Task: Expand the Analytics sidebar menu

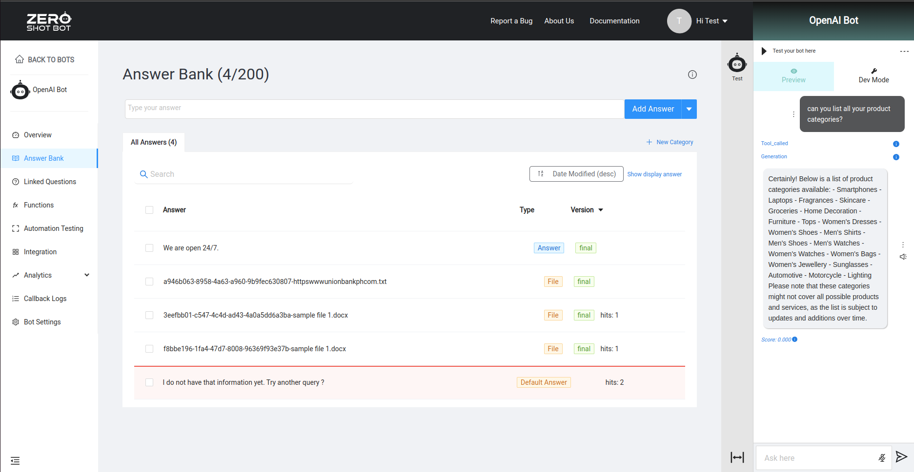Action: tap(87, 275)
